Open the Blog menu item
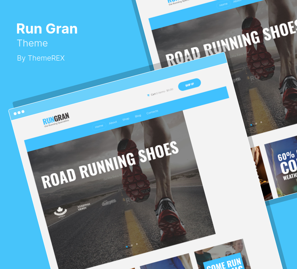297x269 pixels. pyautogui.click(x=138, y=116)
